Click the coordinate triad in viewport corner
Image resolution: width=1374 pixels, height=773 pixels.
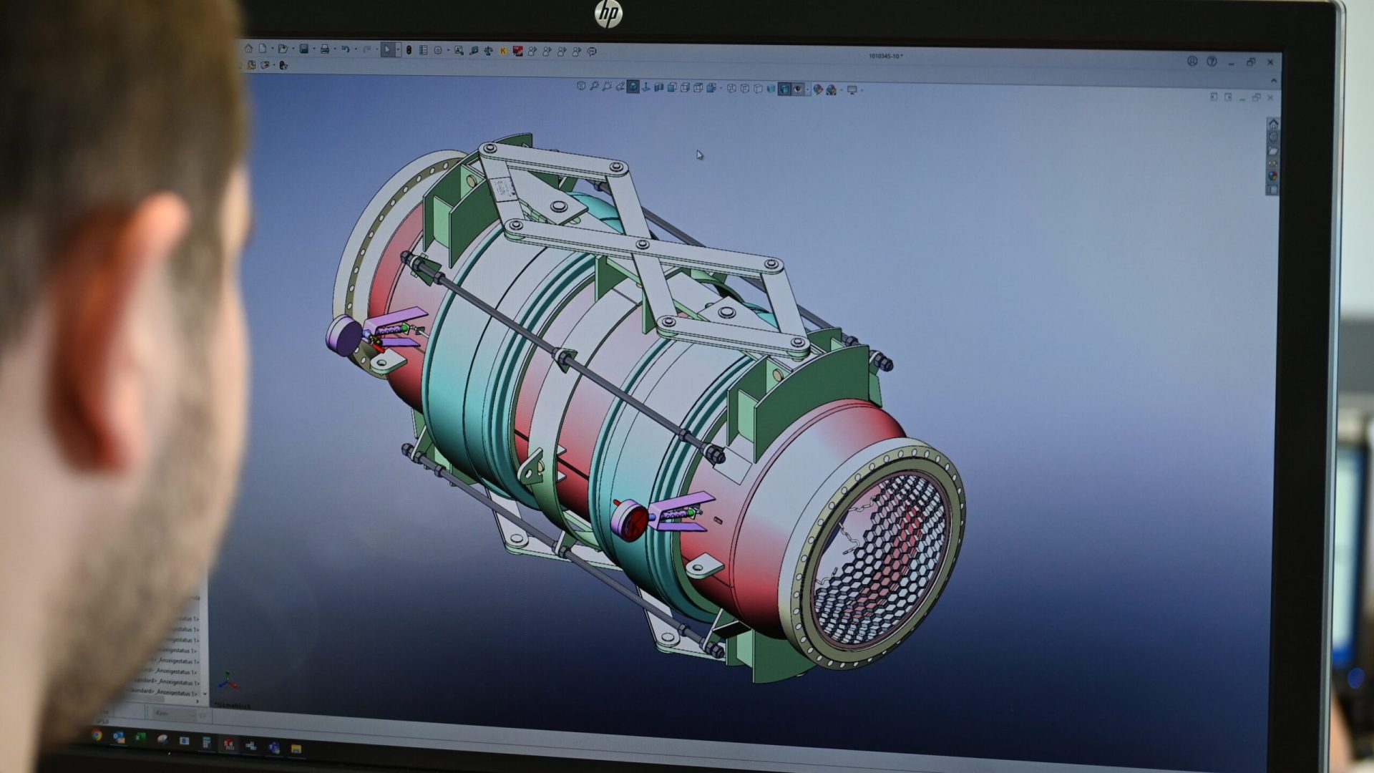[x=228, y=681]
